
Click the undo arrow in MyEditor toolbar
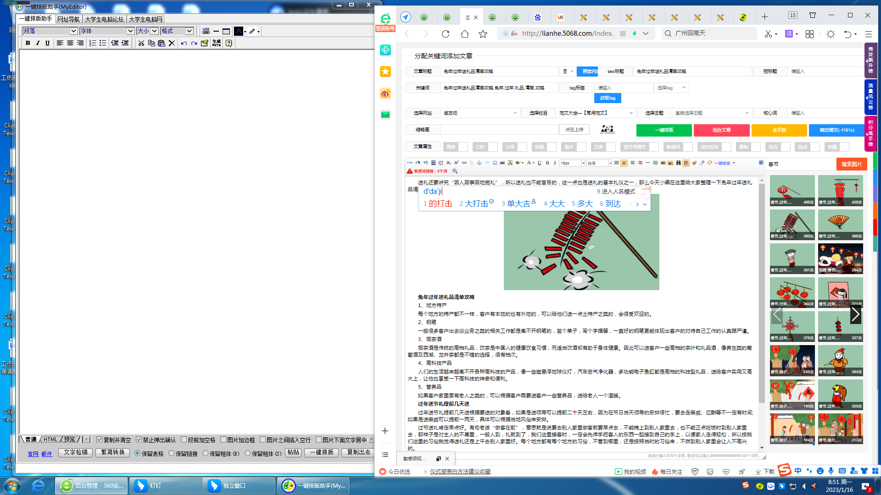[184, 43]
